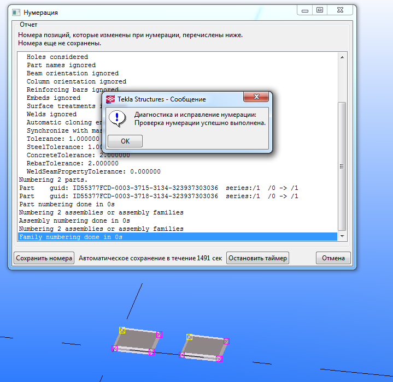Click the Tekla Structures logo icon in the message title
This screenshot has width=393, height=382.
tap(110, 99)
